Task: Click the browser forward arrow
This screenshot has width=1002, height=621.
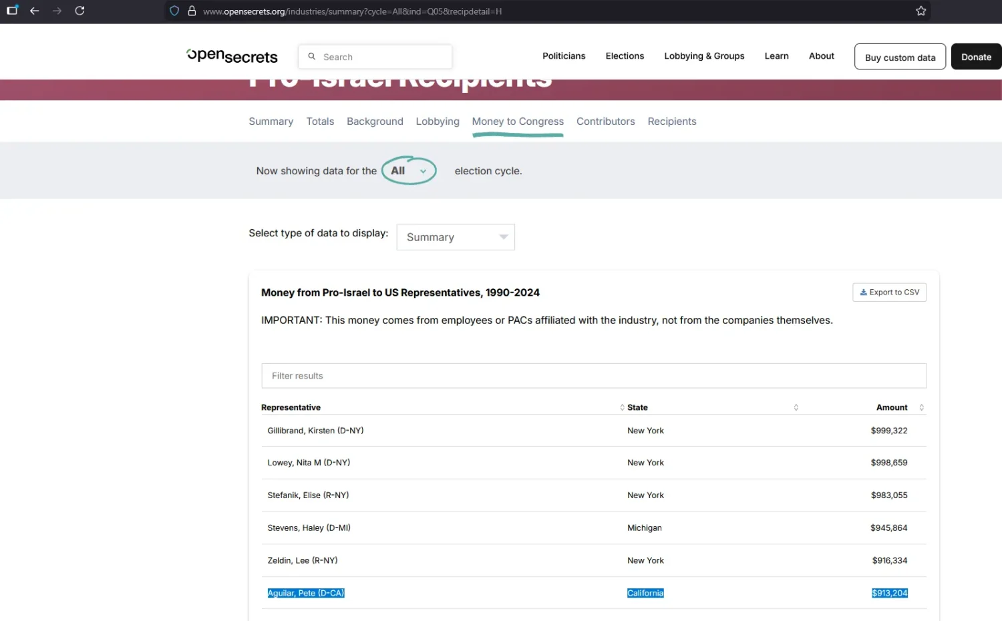Action: click(x=57, y=11)
